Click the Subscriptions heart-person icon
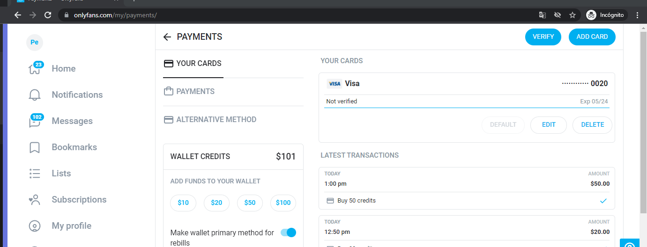647x247 pixels. (x=34, y=200)
